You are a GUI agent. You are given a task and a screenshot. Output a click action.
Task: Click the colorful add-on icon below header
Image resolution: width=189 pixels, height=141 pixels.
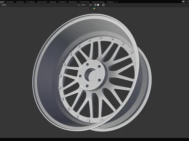coord(94,9)
